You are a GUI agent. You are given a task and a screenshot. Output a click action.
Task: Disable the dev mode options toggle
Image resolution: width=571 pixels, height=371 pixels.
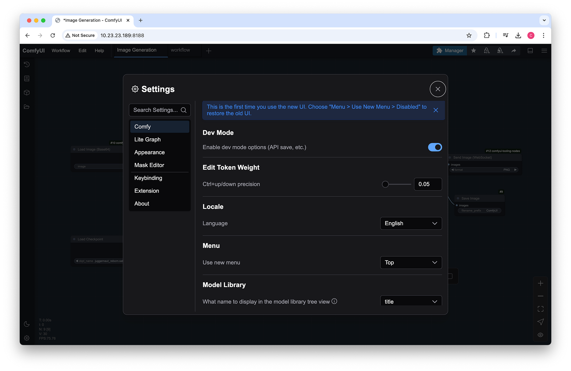(435, 147)
